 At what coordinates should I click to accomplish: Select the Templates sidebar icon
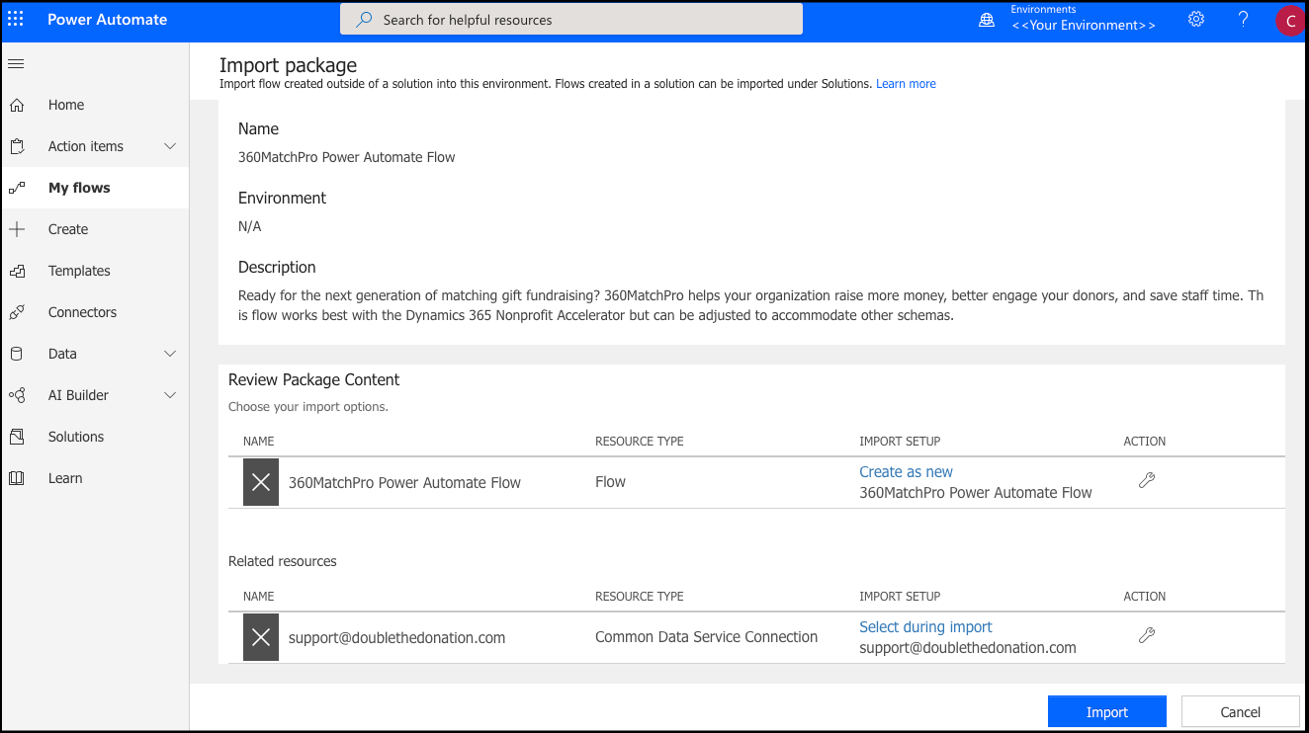coord(18,270)
